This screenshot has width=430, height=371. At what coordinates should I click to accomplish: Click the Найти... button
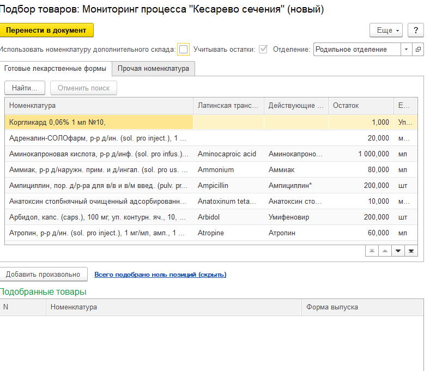point(25,88)
